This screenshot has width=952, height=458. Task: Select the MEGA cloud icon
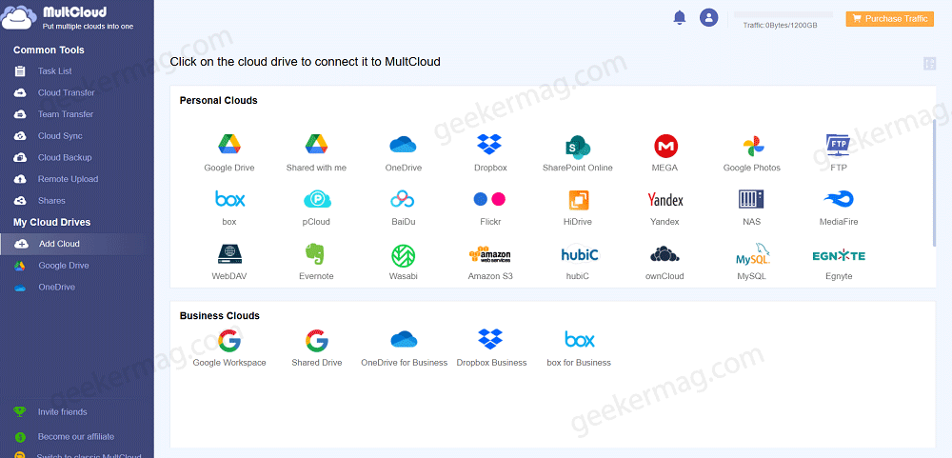pyautogui.click(x=665, y=146)
